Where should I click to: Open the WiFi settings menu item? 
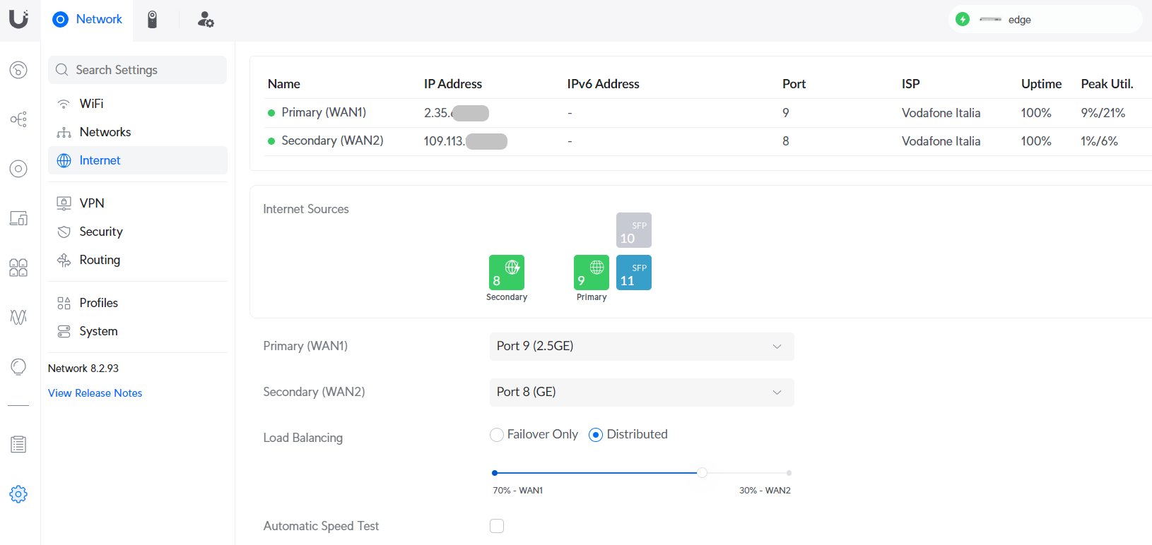tap(92, 104)
